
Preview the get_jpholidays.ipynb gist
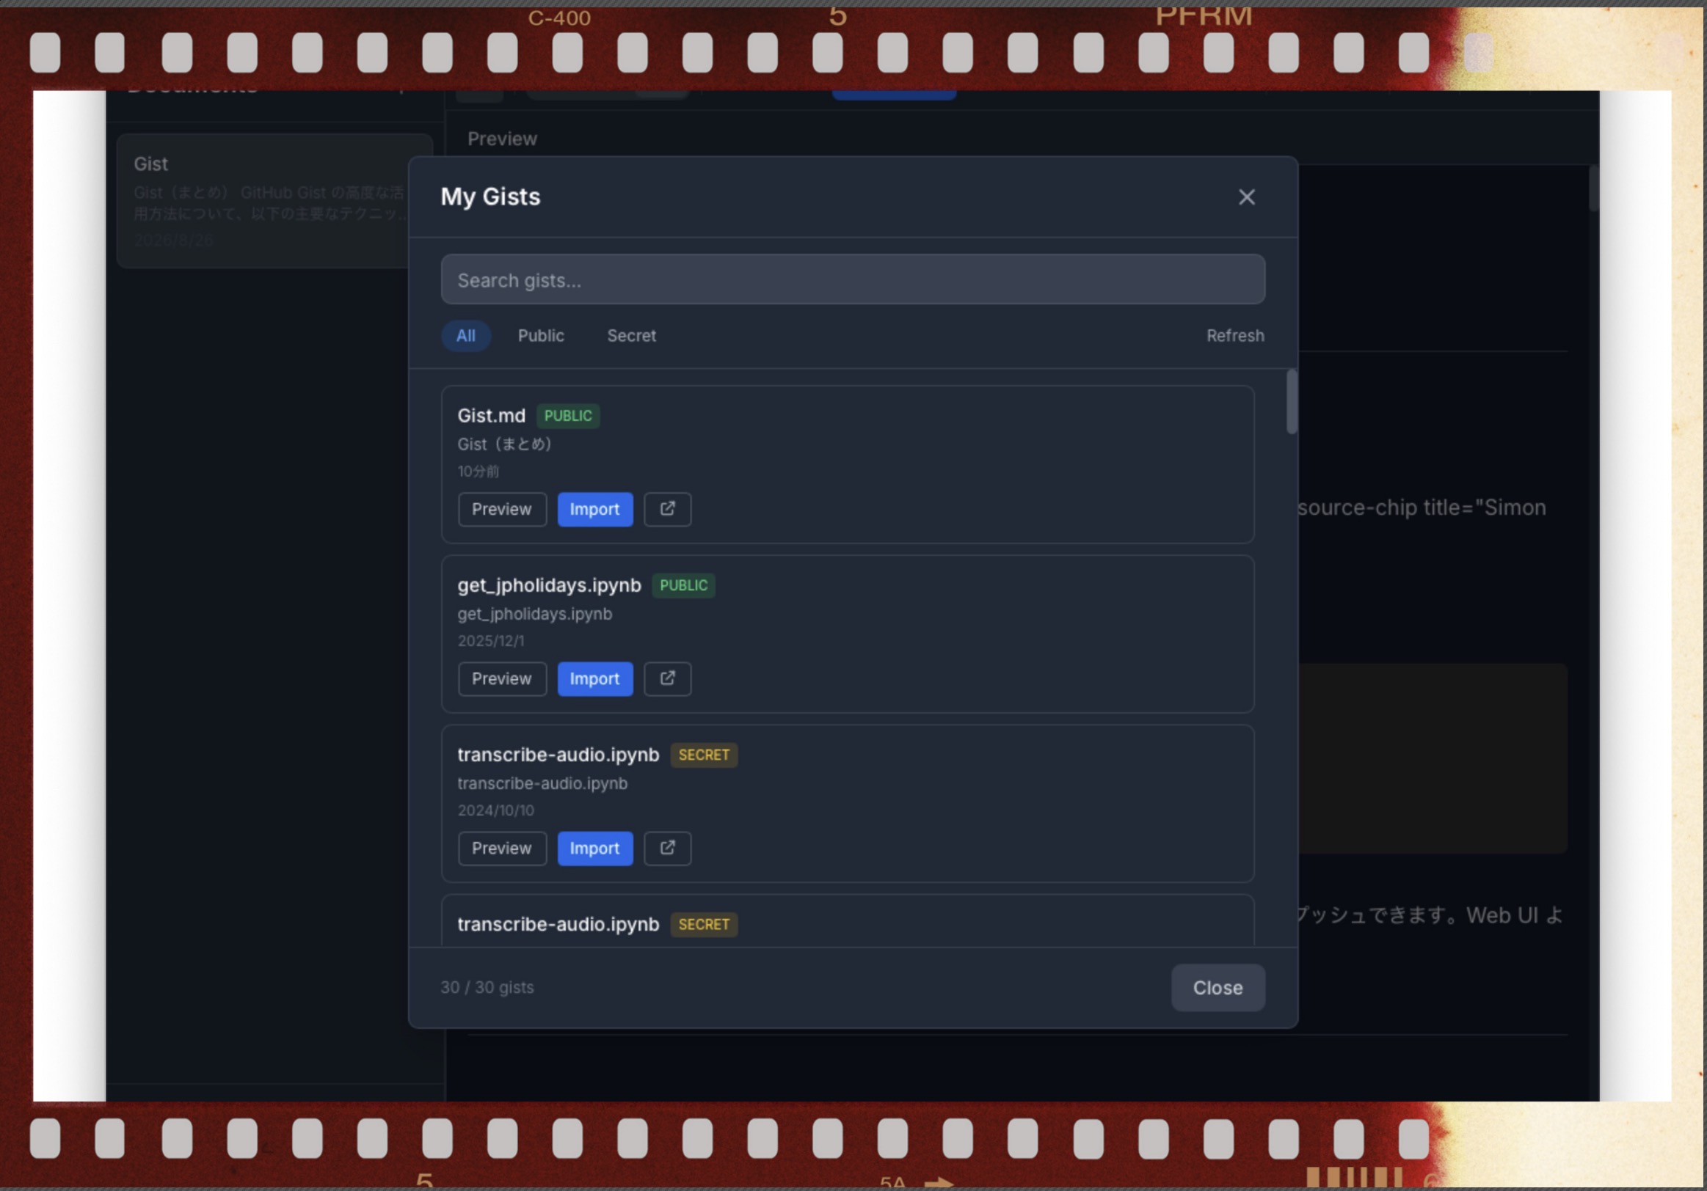click(x=502, y=678)
